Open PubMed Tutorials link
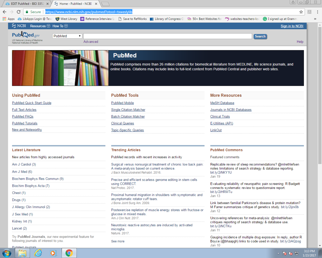Image resolution: width=322 pixels, height=258 pixels. [x=25, y=123]
